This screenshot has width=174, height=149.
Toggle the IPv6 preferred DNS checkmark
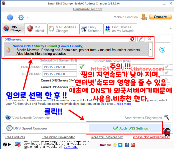[166, 67]
